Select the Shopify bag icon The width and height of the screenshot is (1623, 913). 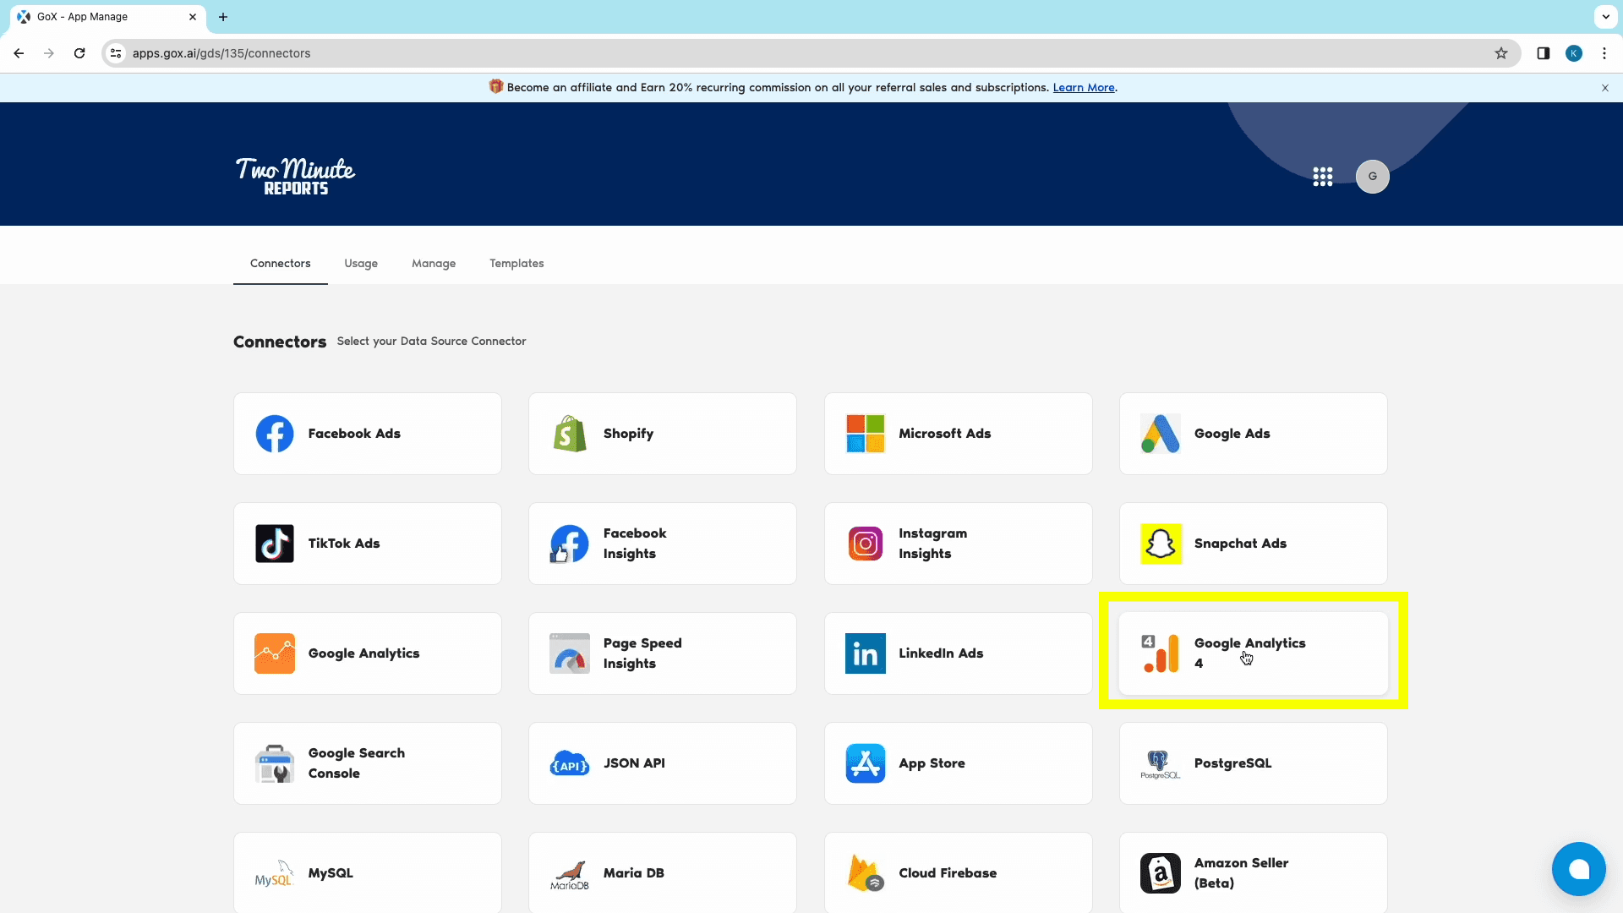[x=570, y=434]
